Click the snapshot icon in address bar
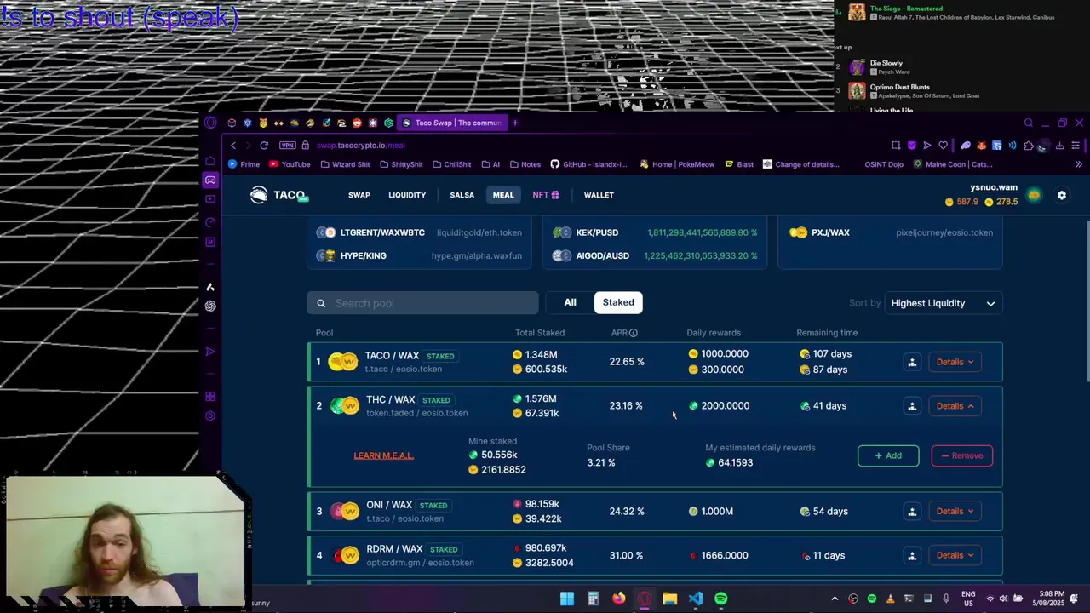The image size is (1090, 613). (896, 146)
